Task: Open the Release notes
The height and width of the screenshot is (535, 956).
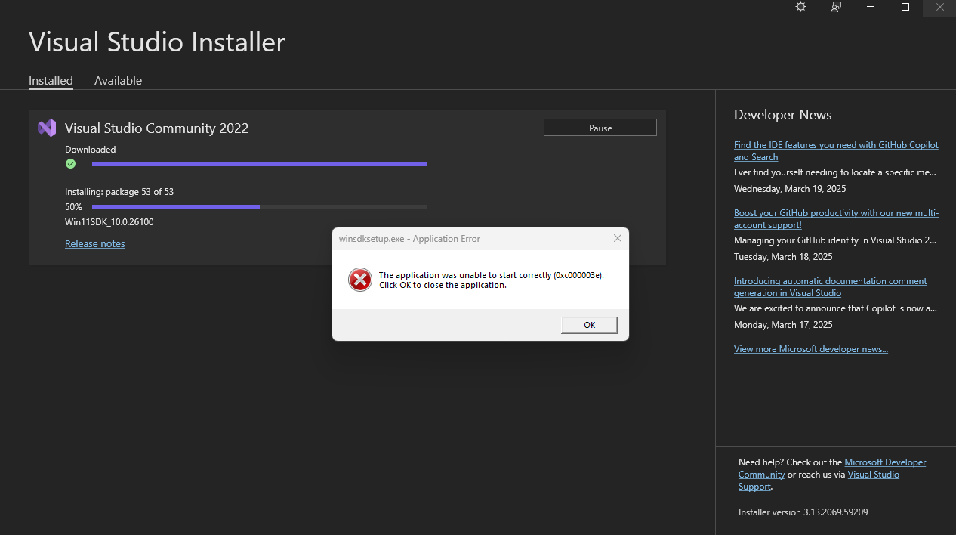Action: [94, 243]
